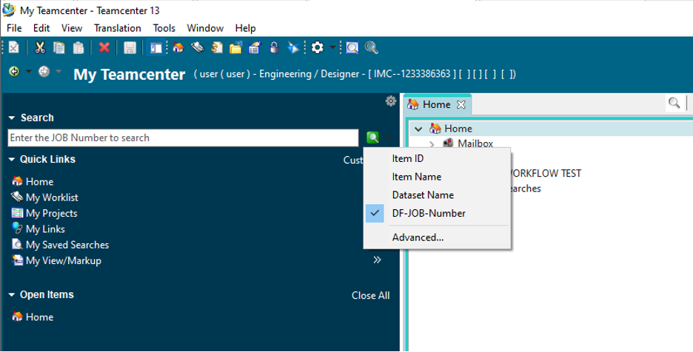Click the double chevron in Quick Links
Viewport: 693px width, 352px height.
377,260
